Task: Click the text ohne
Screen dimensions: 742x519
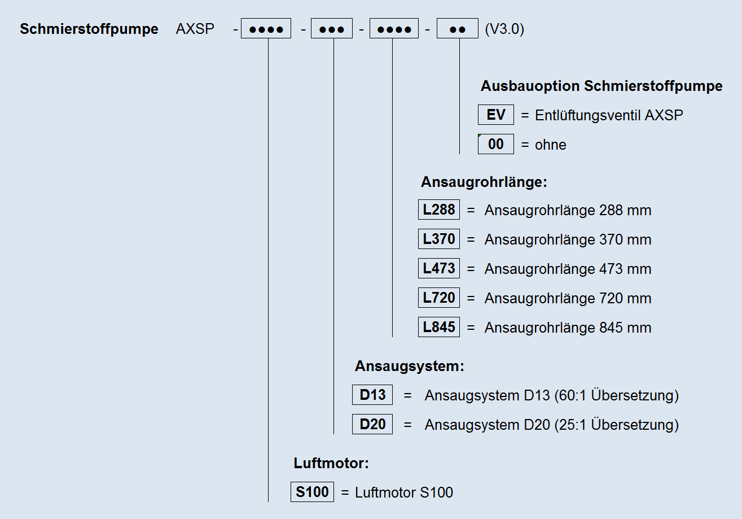Action: click(551, 145)
